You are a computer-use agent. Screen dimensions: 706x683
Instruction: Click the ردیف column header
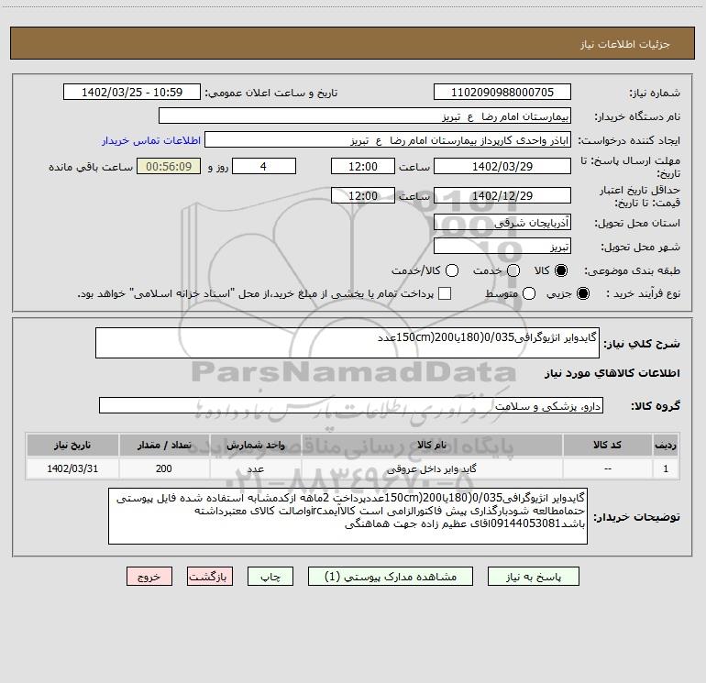(x=666, y=445)
